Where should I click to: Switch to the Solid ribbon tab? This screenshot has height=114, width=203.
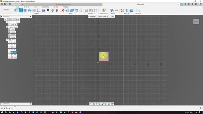pyautogui.click(x=17, y=7)
